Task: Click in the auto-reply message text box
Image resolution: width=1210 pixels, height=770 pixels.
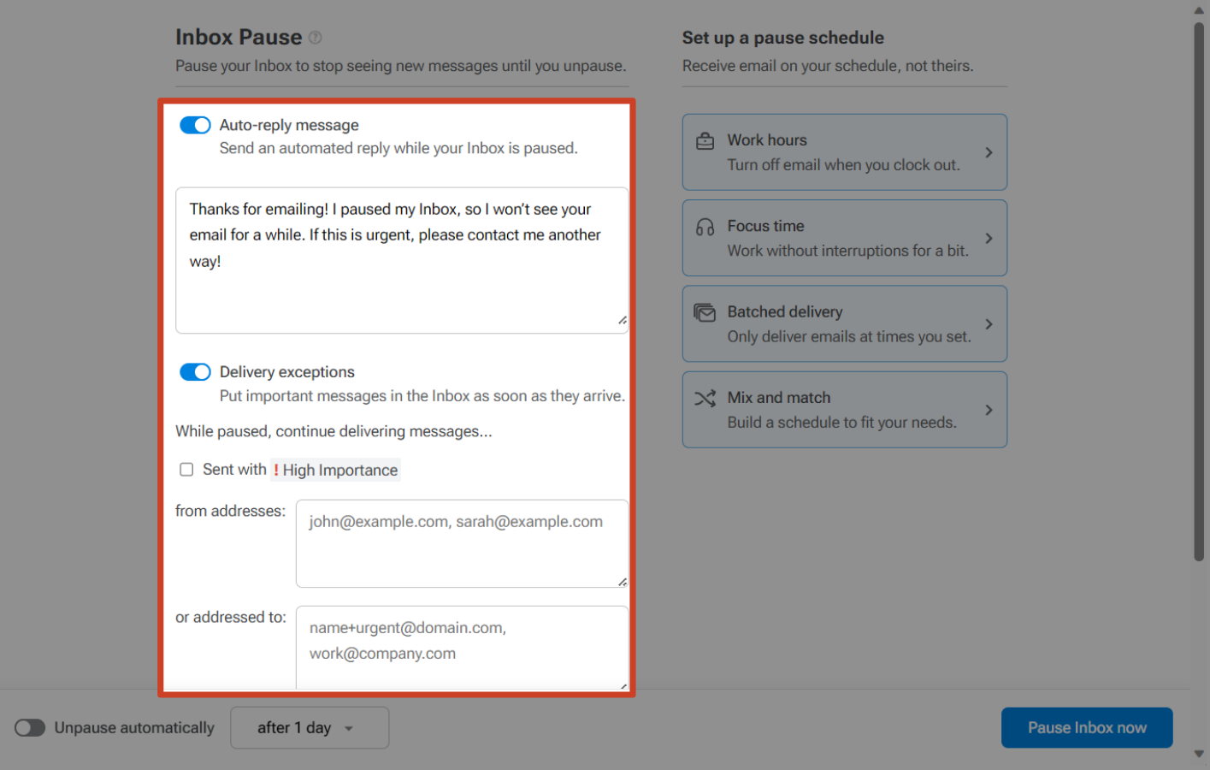Action: (x=402, y=260)
